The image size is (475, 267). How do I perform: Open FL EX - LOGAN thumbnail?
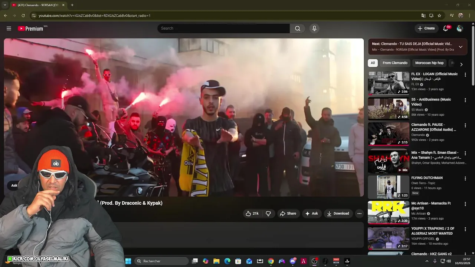(x=389, y=83)
